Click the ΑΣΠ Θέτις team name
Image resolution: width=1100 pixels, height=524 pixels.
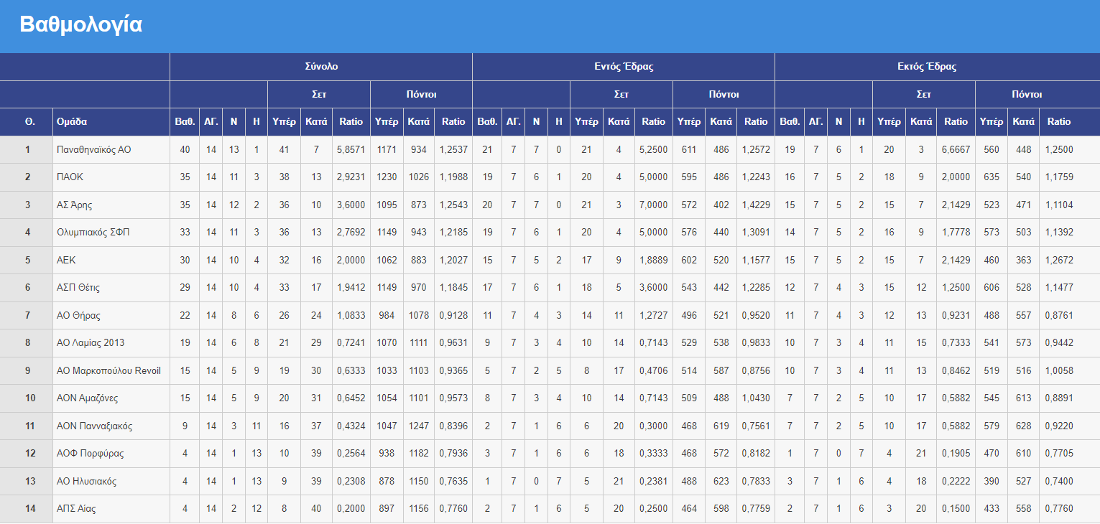pos(78,288)
